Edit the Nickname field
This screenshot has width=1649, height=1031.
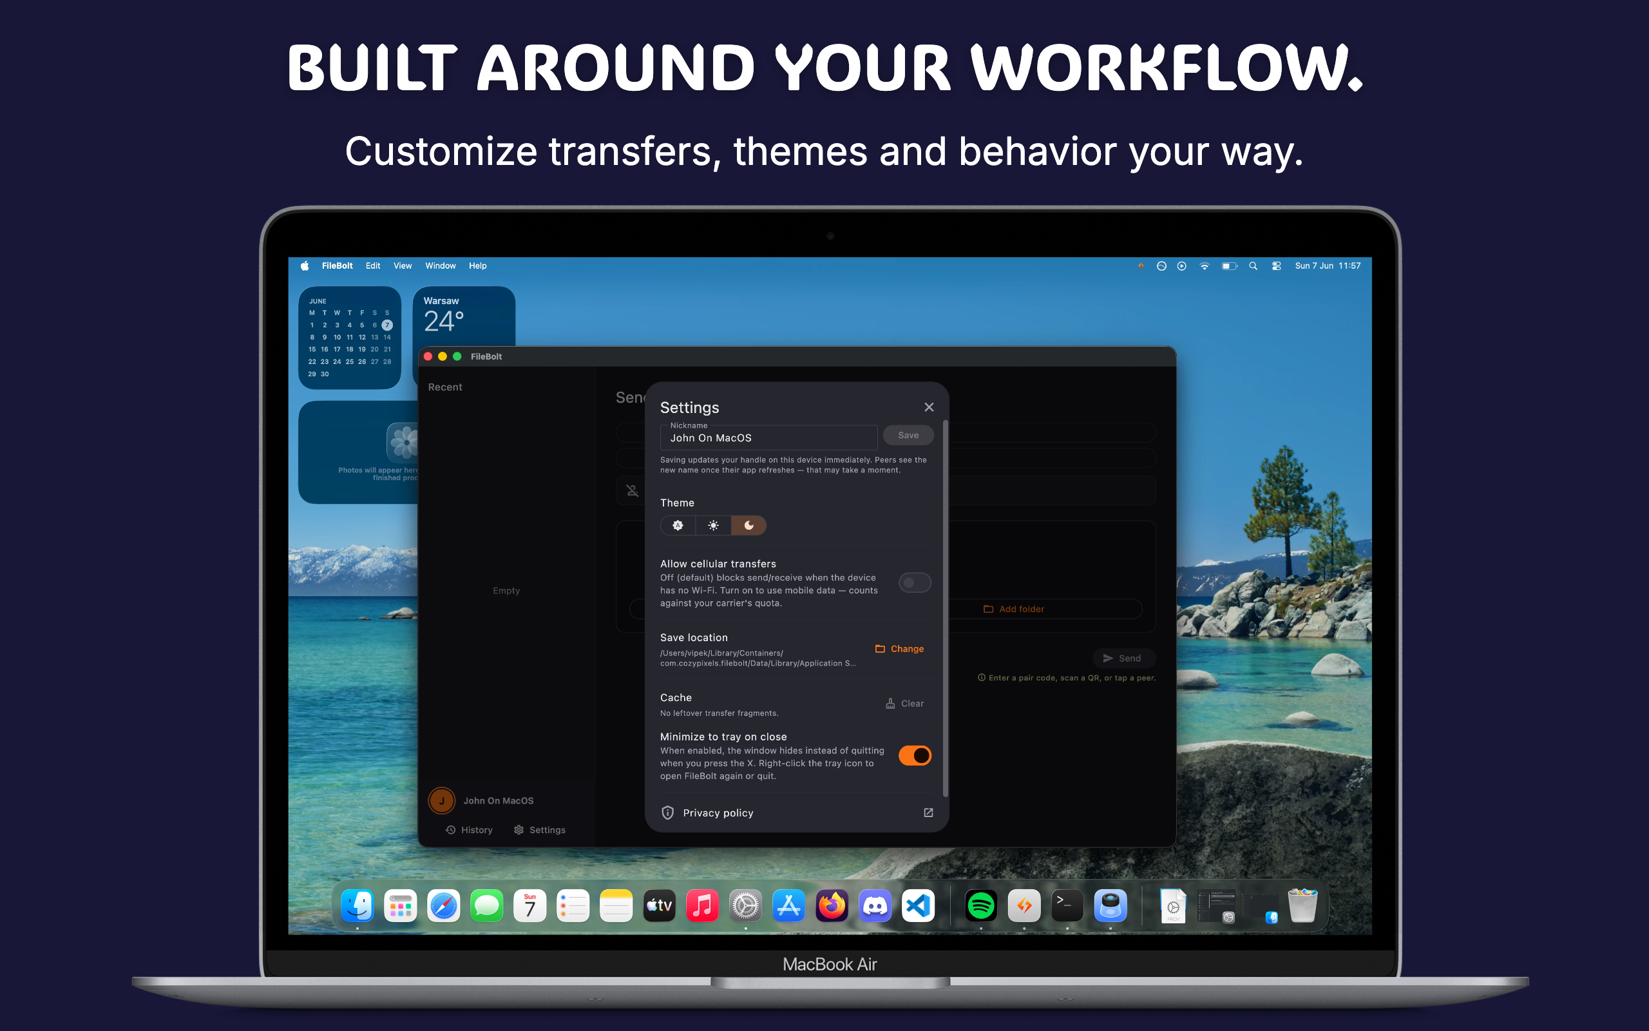coord(768,438)
